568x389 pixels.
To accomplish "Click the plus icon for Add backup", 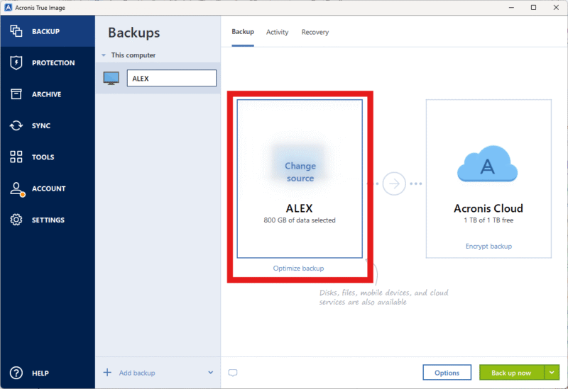I will (x=107, y=373).
